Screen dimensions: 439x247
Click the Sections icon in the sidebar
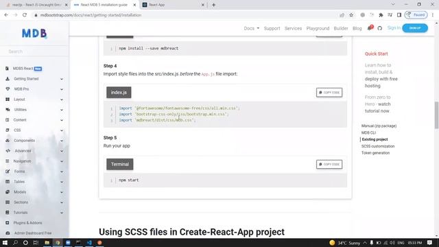8,202
